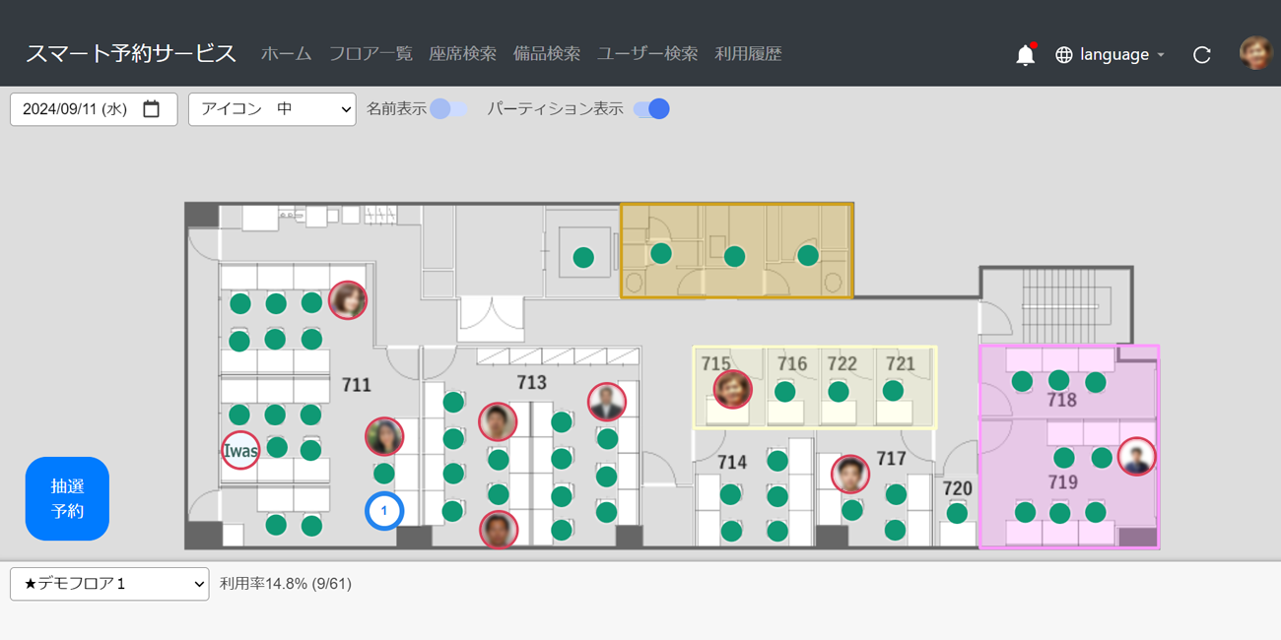Go to the フロア一覧 menu

coord(371,54)
